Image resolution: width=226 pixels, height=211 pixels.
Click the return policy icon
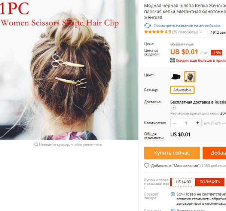pos(172,194)
